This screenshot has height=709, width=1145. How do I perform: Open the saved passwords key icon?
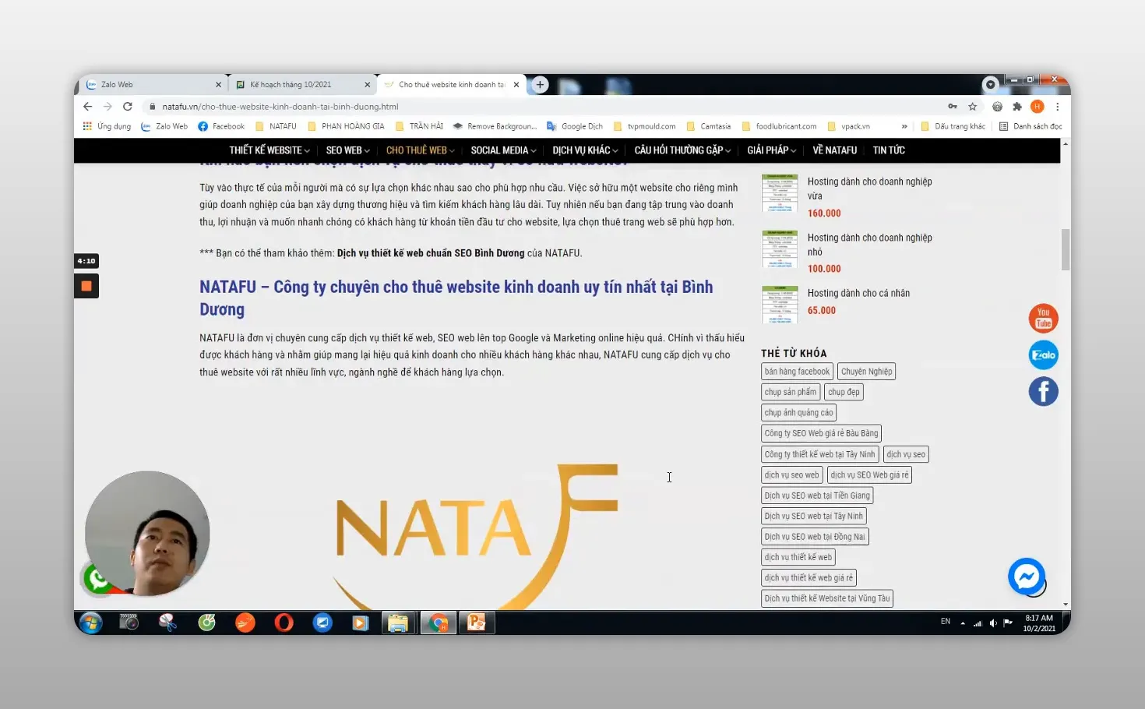tap(952, 107)
